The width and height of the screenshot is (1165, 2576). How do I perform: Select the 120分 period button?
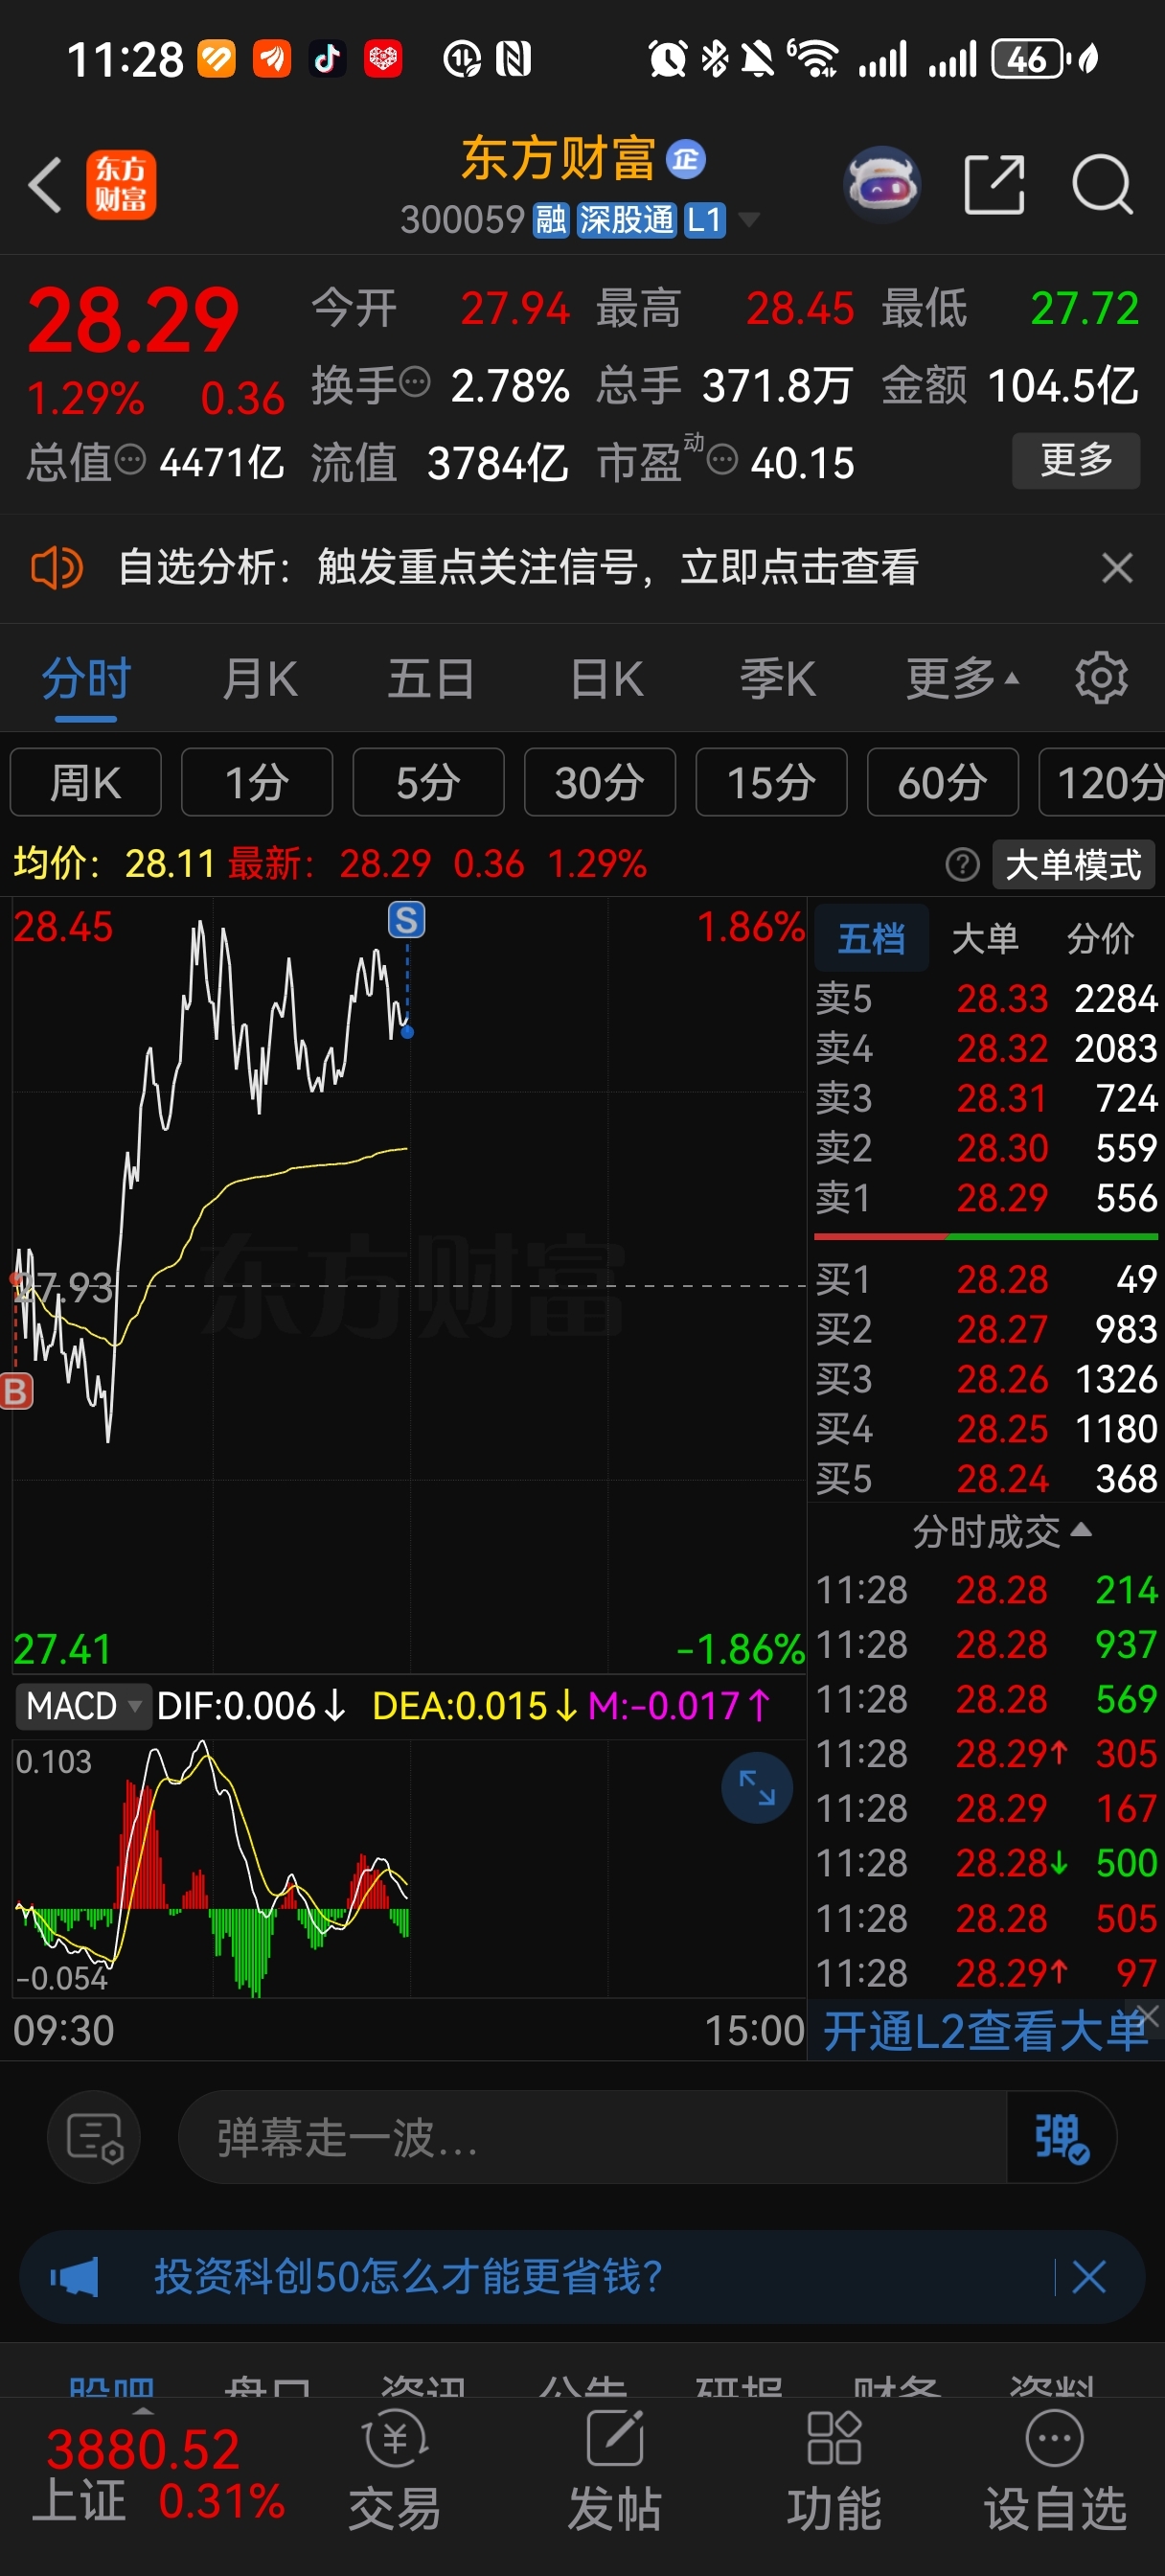click(1102, 782)
